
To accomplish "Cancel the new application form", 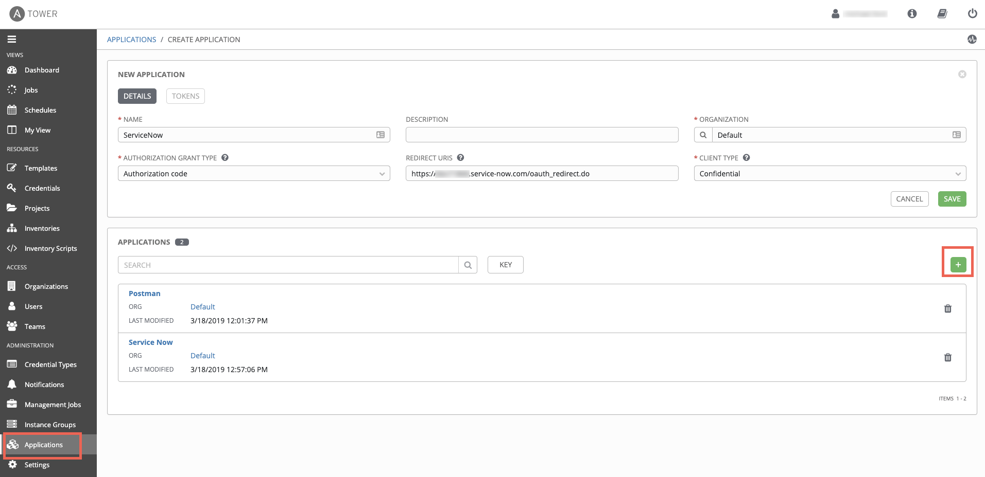I will pyautogui.click(x=909, y=199).
